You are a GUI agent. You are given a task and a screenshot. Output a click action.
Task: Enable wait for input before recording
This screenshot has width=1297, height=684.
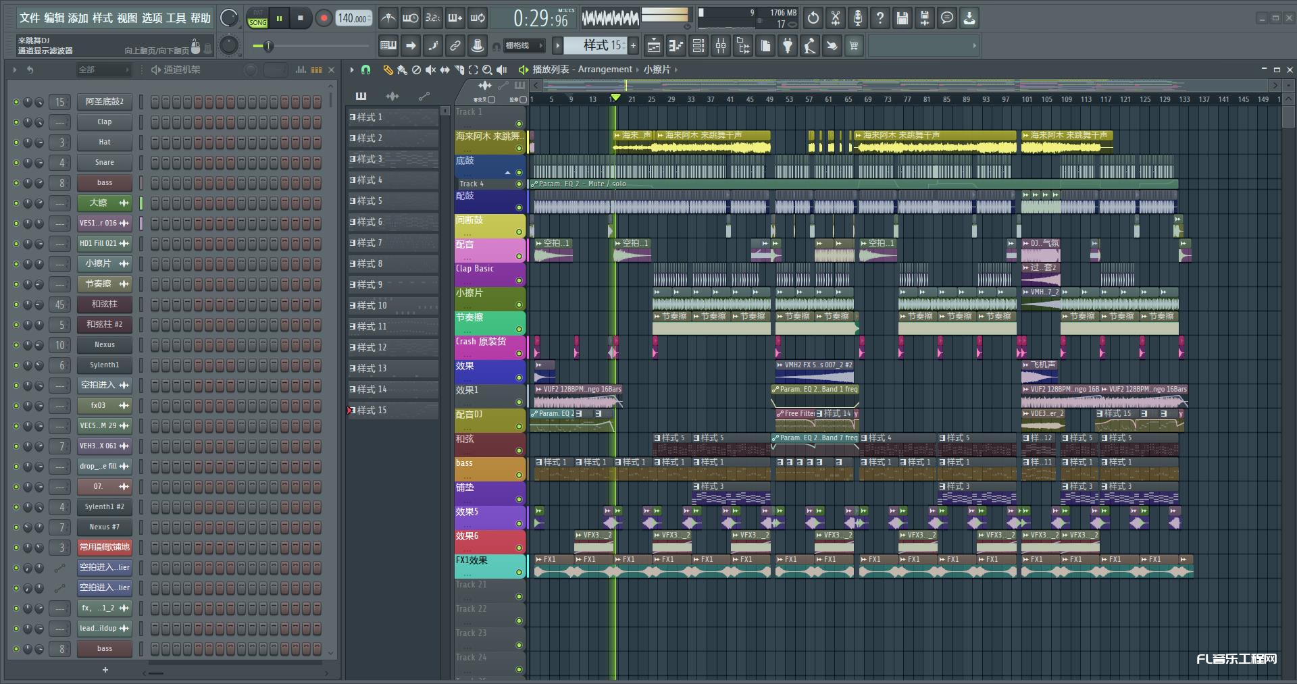(x=410, y=18)
